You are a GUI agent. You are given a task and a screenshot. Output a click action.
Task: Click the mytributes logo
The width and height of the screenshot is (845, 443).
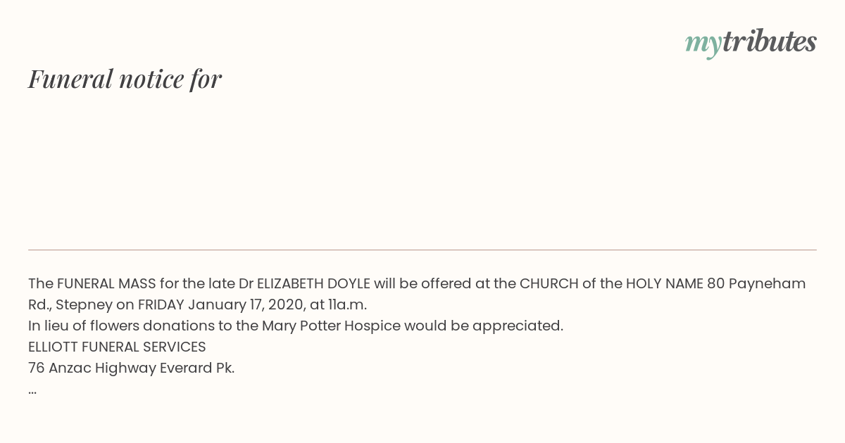pyautogui.click(x=751, y=42)
